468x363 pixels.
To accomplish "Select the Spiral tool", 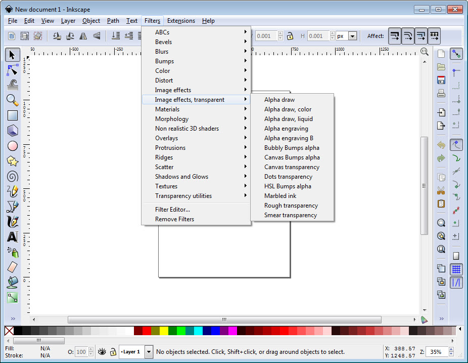I will coord(12,176).
